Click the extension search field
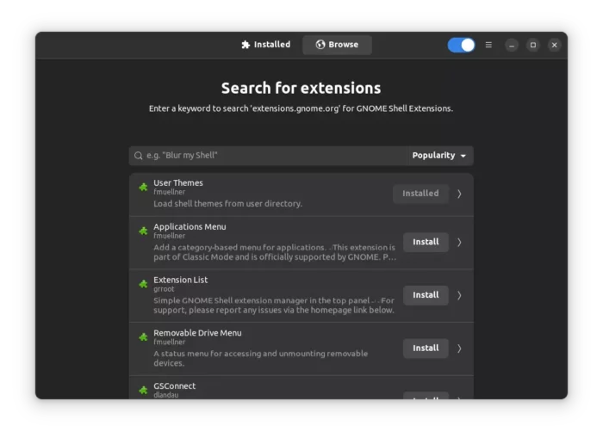603x438 pixels. [268, 156]
